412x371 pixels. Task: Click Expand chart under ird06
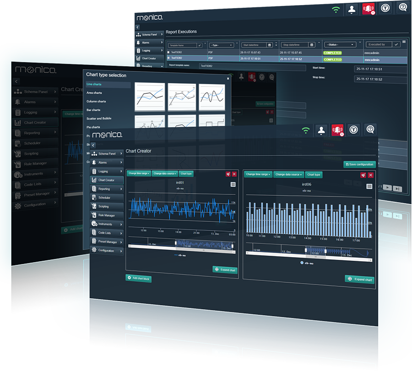pos(360,279)
